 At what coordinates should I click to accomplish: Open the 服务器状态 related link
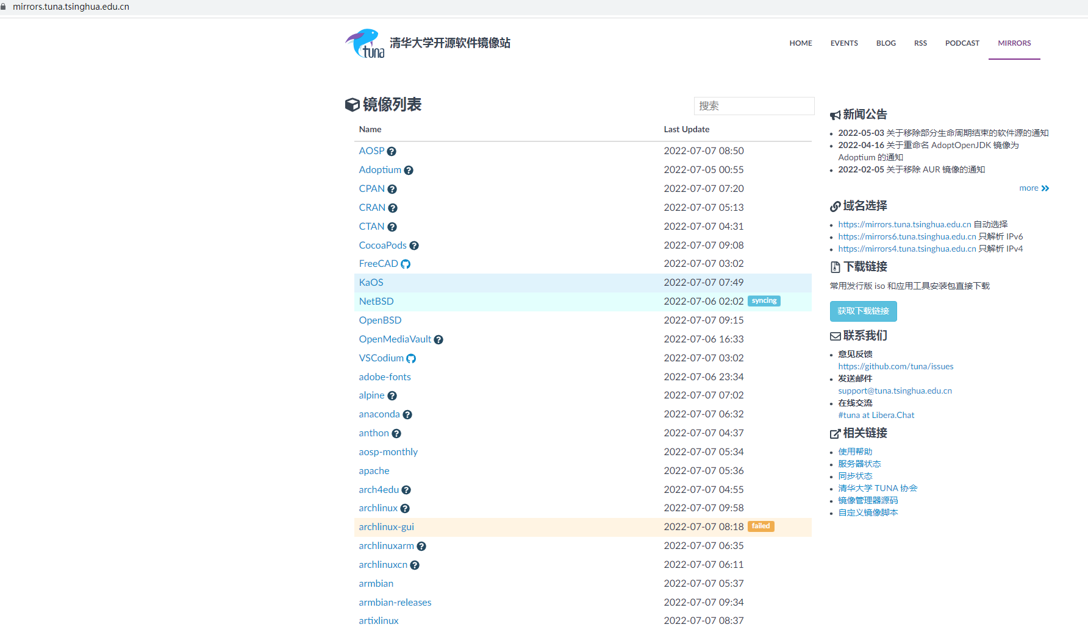click(x=859, y=464)
